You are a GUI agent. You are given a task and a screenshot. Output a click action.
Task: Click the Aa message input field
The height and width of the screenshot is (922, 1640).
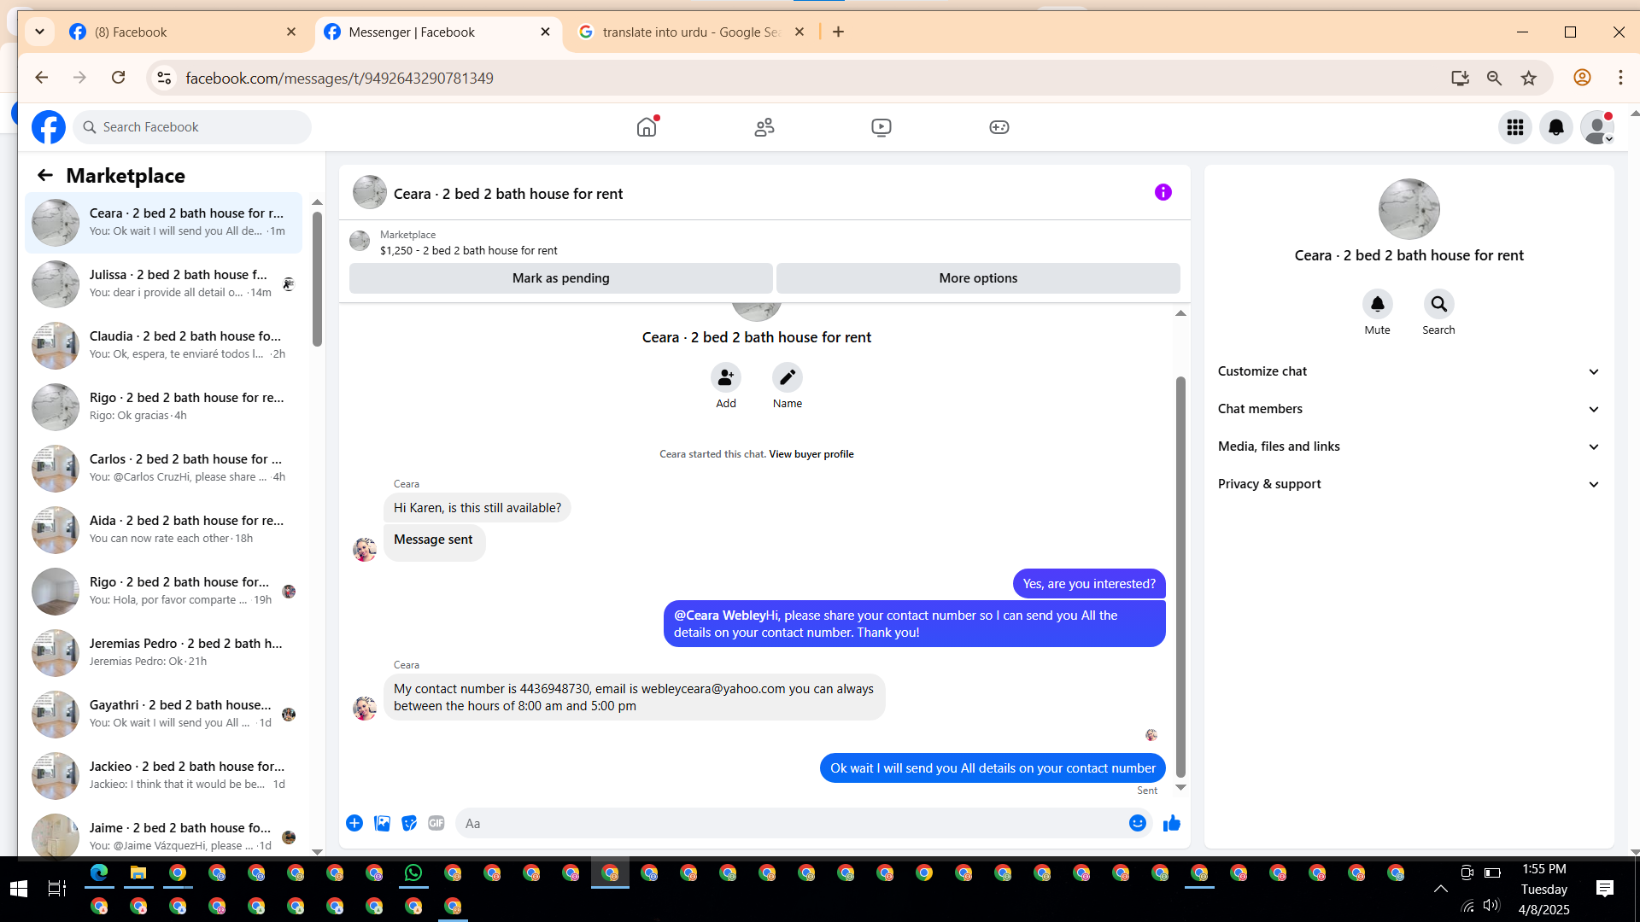coord(790,823)
